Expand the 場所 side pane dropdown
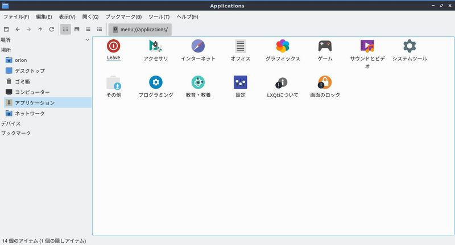This screenshot has height=245, width=455. (87, 40)
